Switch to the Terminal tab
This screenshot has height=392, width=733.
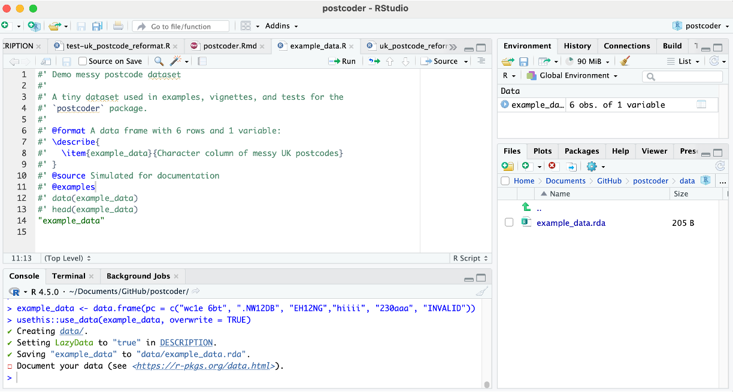pos(68,275)
